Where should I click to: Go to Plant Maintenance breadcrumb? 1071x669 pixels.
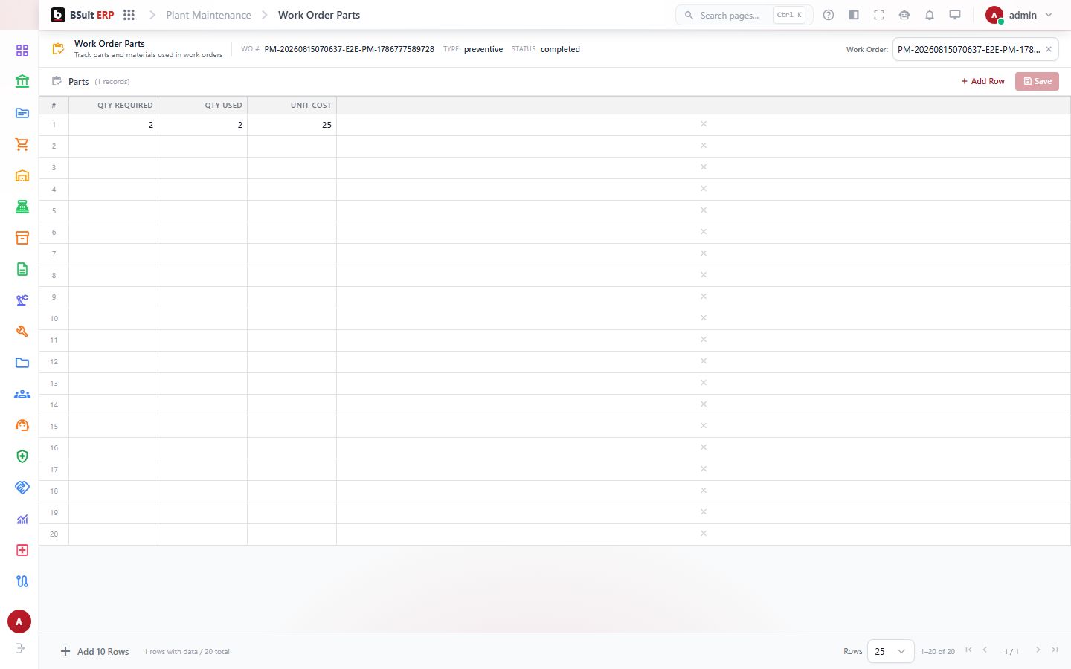pyautogui.click(x=208, y=15)
